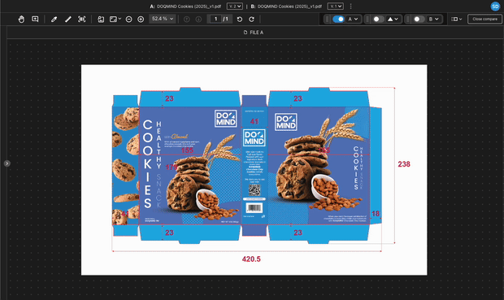504x300 pixels.
Task: Open the compare layout mode dropdown
Action: click(x=456, y=20)
